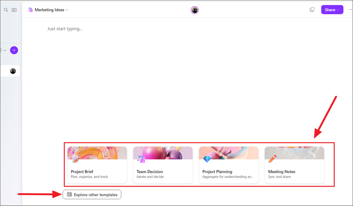This screenshot has width=353, height=206.
Task: Collapse the left sidebar
Action: (x=14, y=10)
